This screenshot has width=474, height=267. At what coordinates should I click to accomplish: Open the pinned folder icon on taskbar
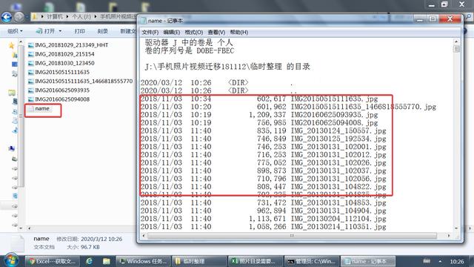tap(106, 261)
